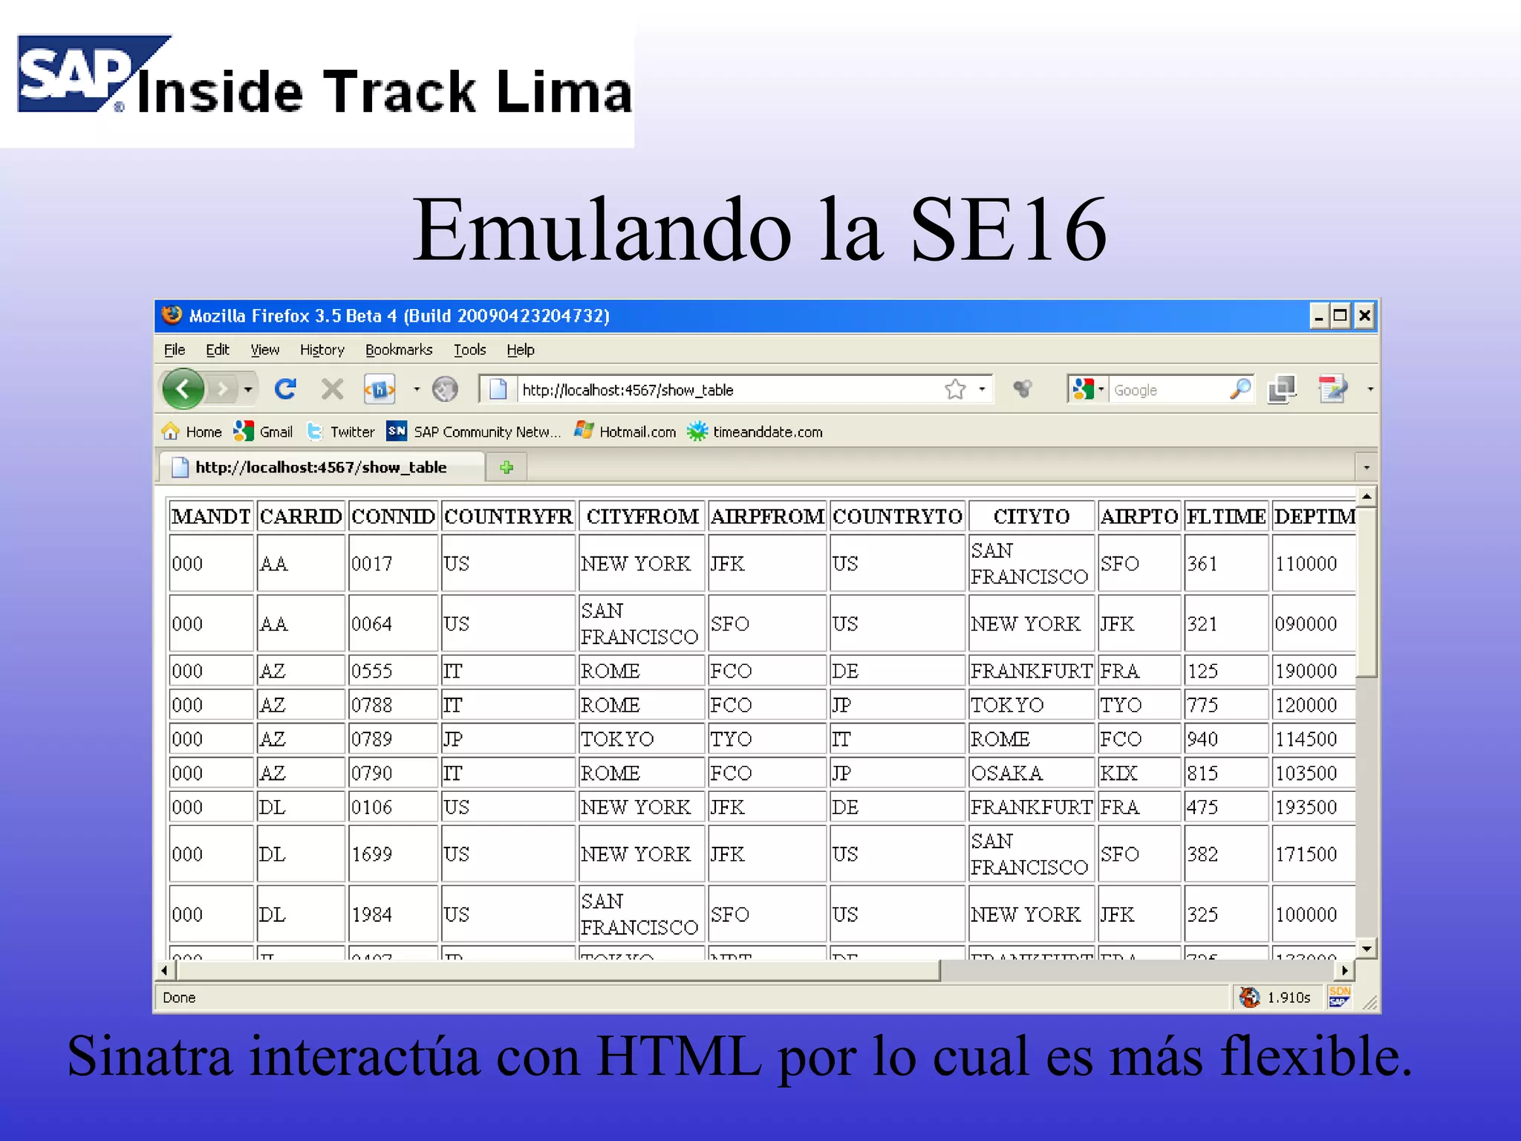Click the grey icon right of address bar
The image size is (1521, 1141).
point(1023,389)
